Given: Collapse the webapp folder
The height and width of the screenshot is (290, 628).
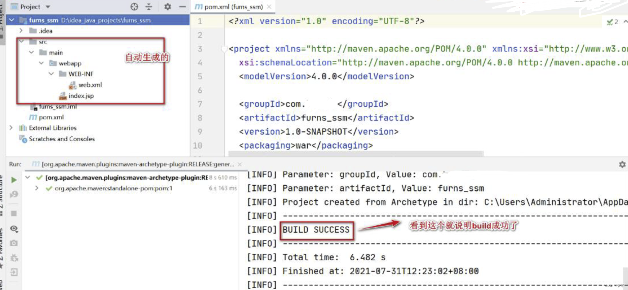Looking at the screenshot, I should coord(41,63).
